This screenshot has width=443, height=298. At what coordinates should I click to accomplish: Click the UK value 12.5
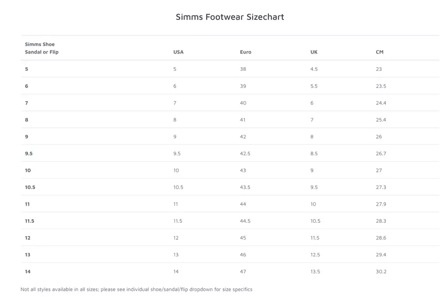pyautogui.click(x=315, y=255)
